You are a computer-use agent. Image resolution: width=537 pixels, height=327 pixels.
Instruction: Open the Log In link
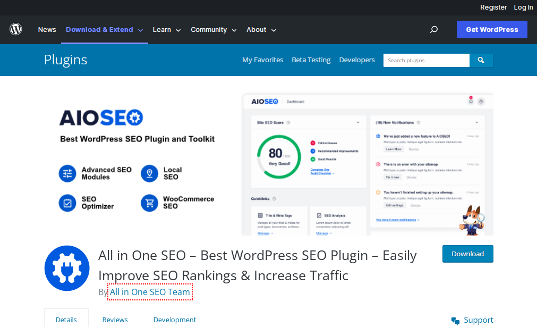(523, 7)
